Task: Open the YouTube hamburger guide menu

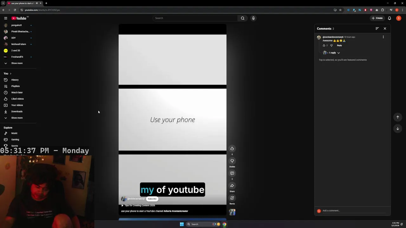Action: [x=5, y=18]
